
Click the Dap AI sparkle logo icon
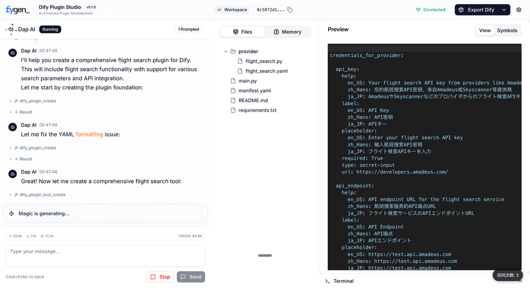pos(11,30)
